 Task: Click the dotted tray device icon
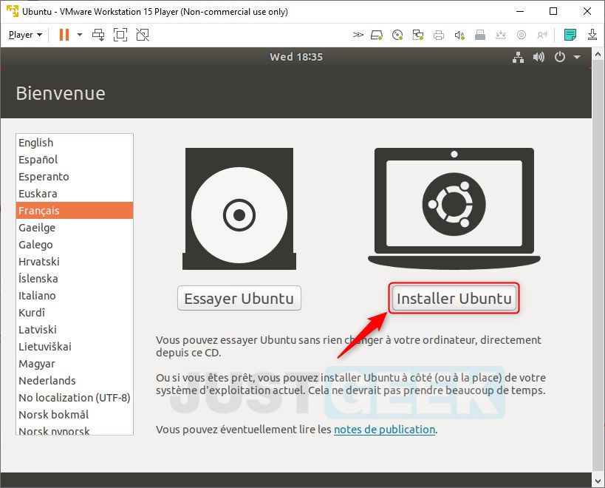coord(501,35)
